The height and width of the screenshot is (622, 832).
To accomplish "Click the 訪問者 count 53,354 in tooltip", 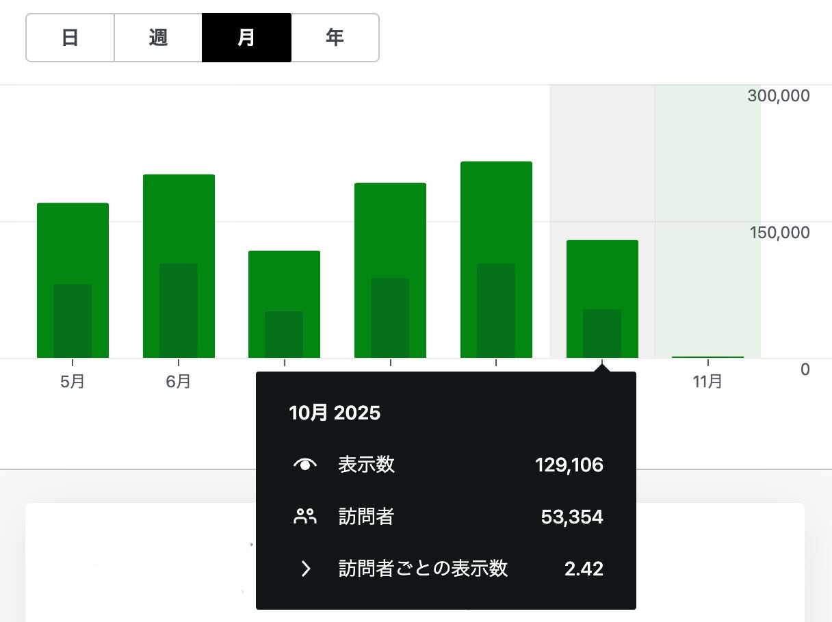I will coord(572,517).
